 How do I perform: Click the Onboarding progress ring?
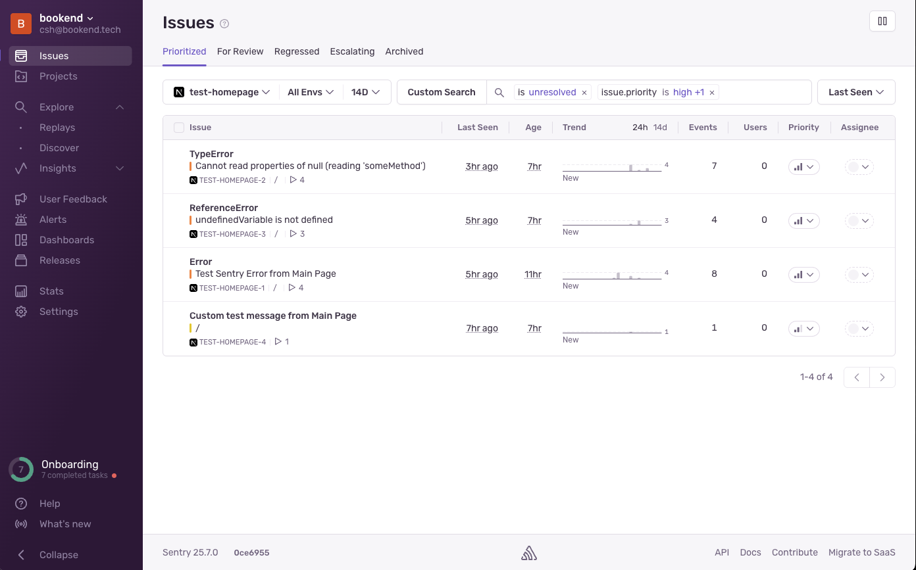[x=21, y=469]
